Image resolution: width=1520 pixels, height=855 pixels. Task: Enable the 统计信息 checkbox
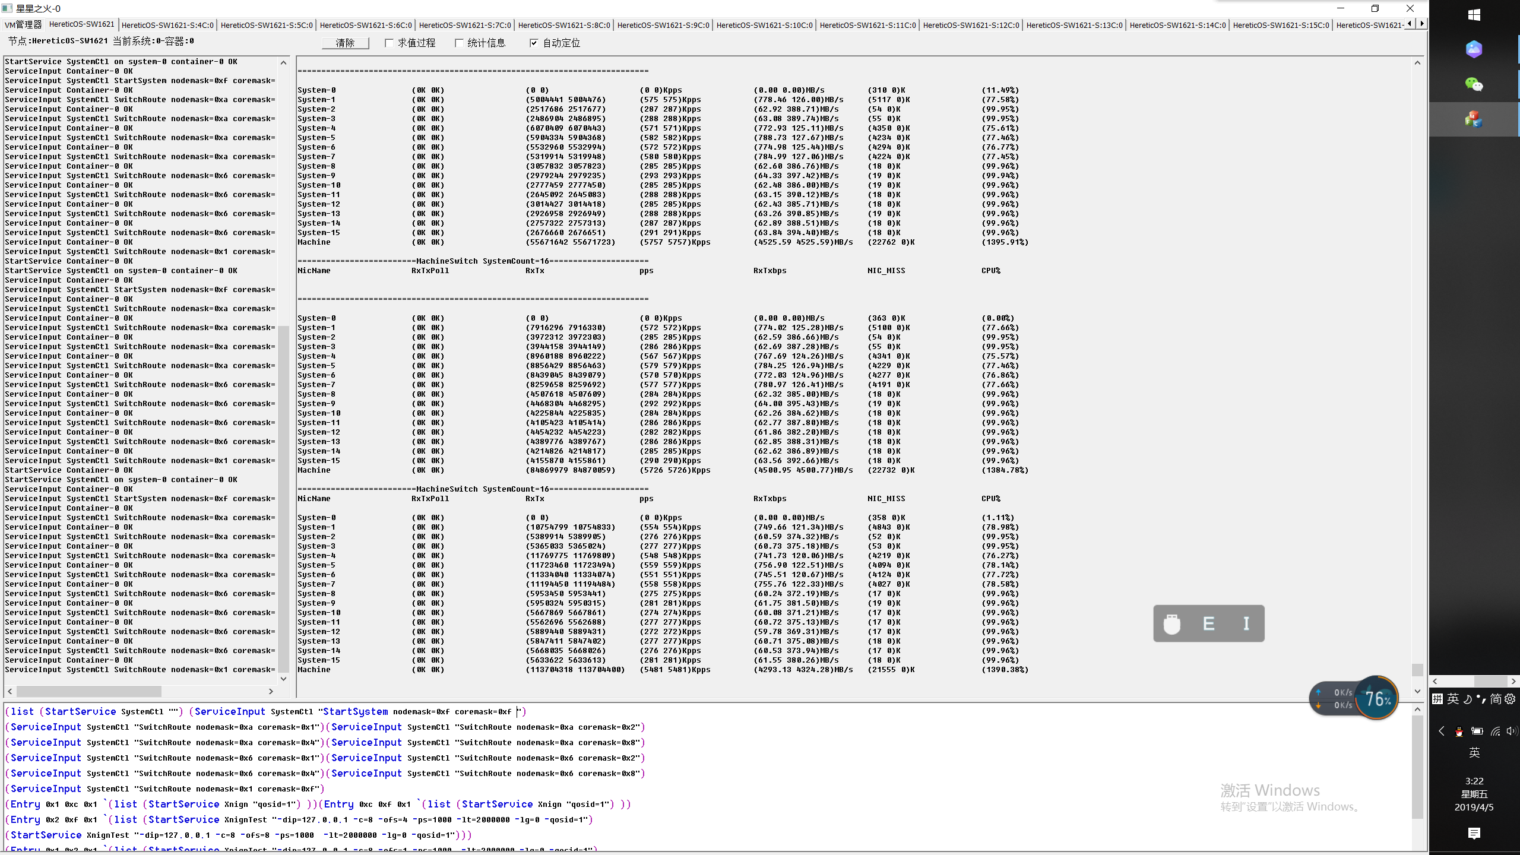[459, 43]
